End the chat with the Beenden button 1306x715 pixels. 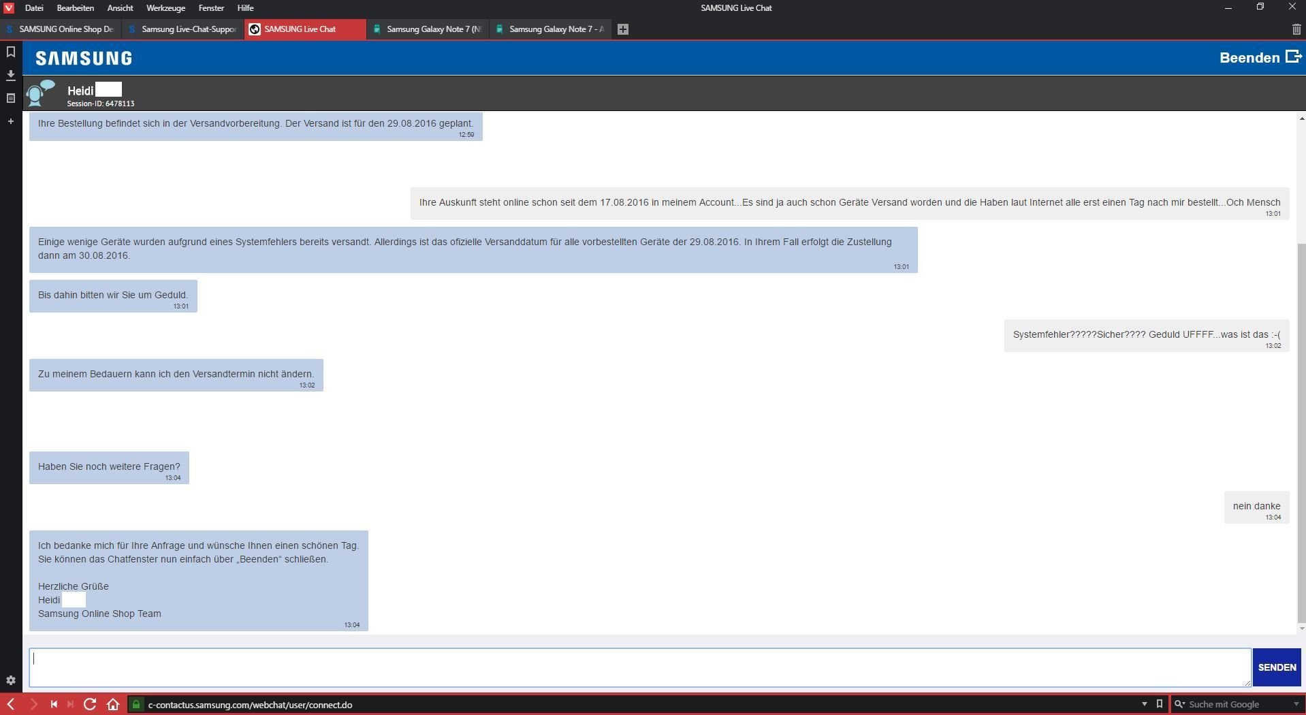[x=1260, y=58]
